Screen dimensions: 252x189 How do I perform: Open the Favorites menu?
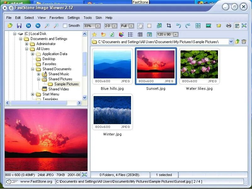57,18
